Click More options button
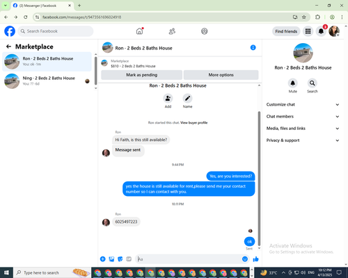 221,75
